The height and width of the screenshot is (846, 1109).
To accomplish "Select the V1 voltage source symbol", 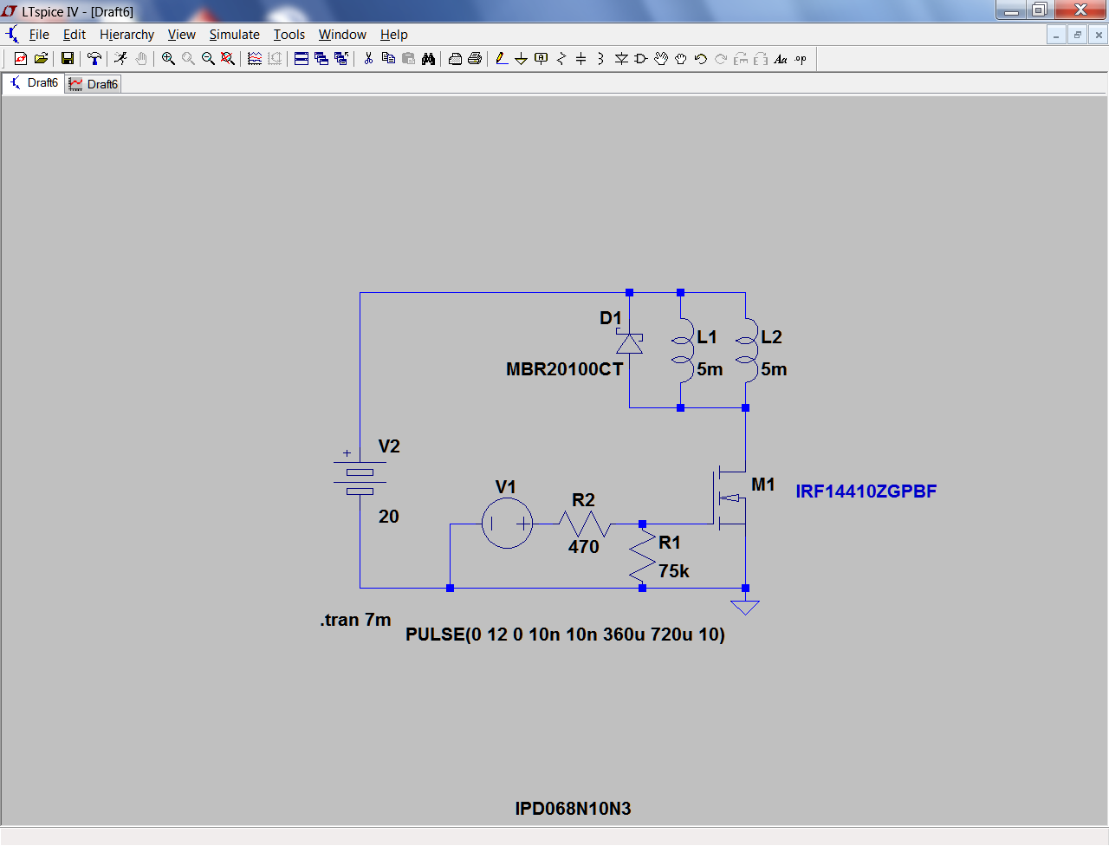I will tap(507, 524).
